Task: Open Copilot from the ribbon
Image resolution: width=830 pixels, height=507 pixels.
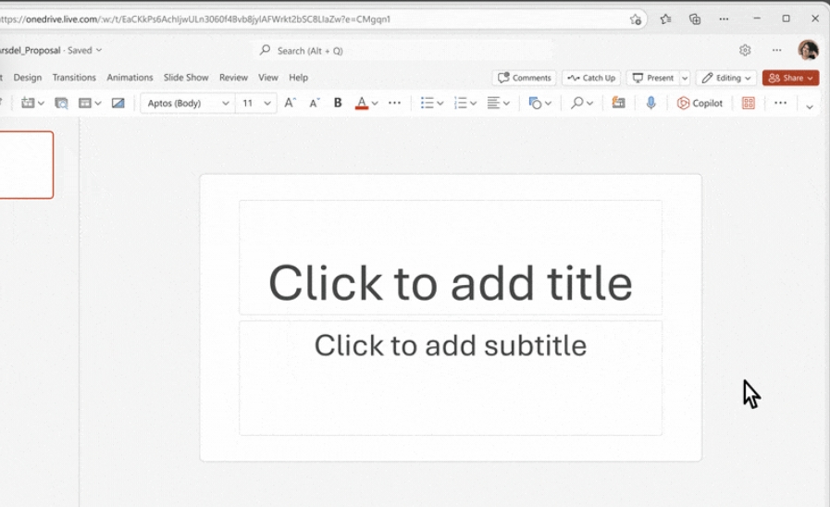Action: [x=700, y=104]
